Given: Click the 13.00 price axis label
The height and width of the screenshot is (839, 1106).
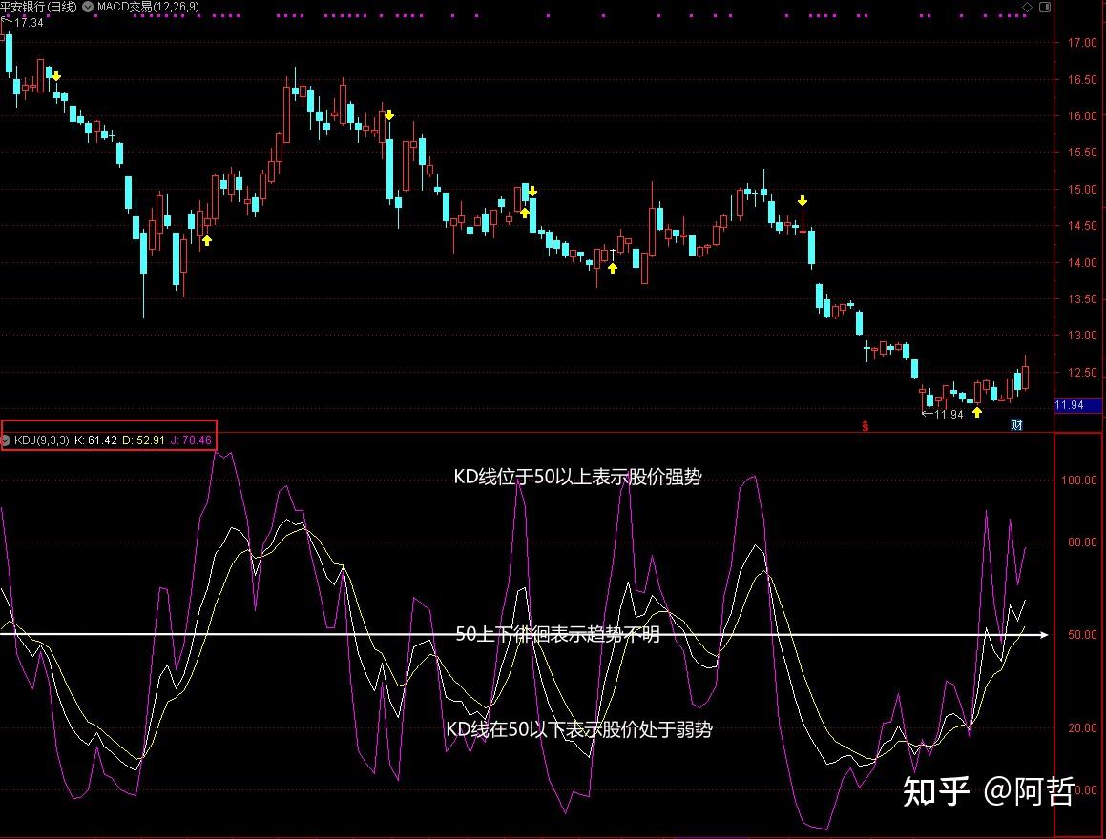Looking at the screenshot, I should click(1082, 336).
